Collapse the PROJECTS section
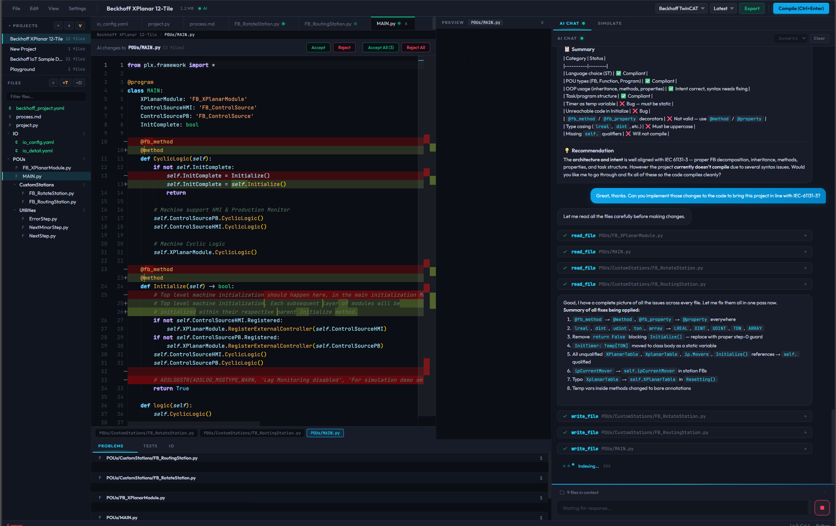The width and height of the screenshot is (836, 526). click(10, 25)
